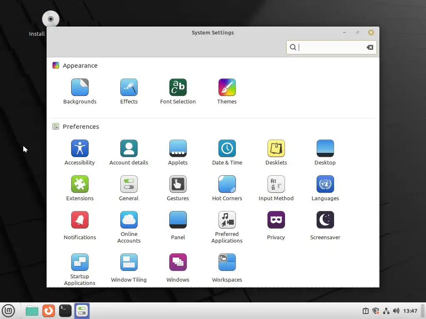Open Hot Corners preferences
This screenshot has width=426, height=319.
point(227,188)
